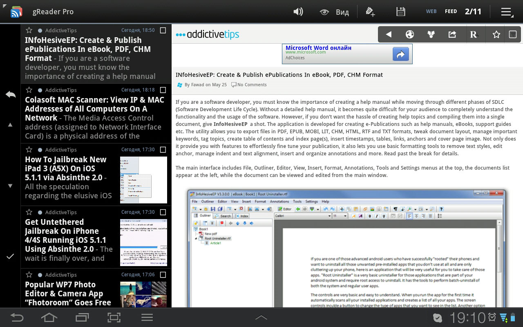Image resolution: width=523 pixels, height=327 pixels.
Task: Click the ad's blue arrow button
Action: 401,54
